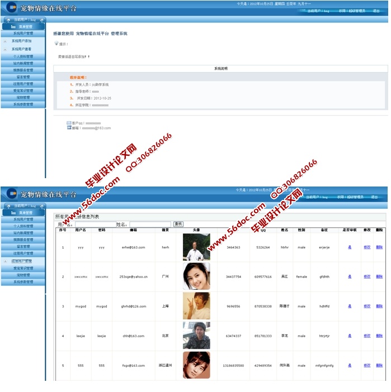
Task: Expand the 注册用户管理 submenu item in the user list page
Action: [x=22, y=261]
